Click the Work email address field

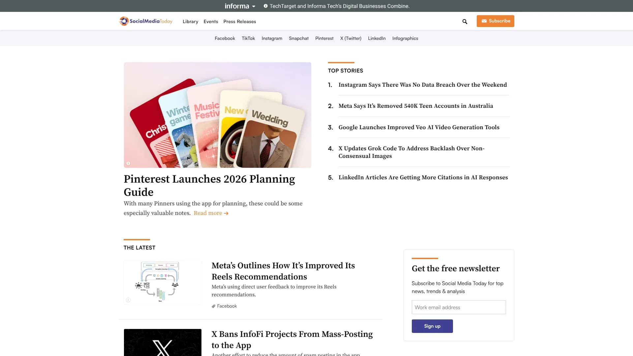coord(459,307)
